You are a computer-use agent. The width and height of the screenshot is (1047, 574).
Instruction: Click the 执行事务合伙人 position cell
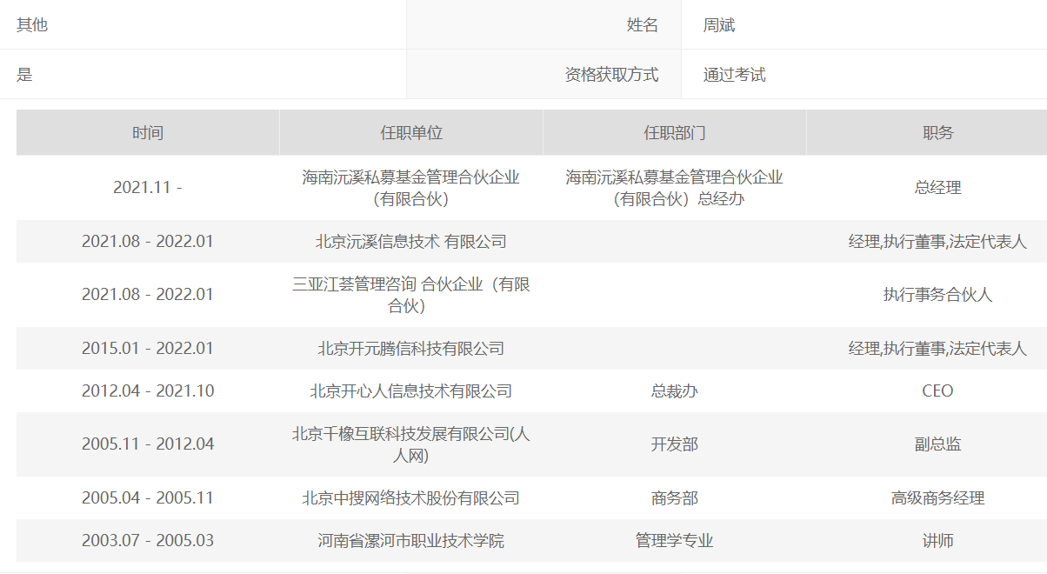click(x=938, y=295)
